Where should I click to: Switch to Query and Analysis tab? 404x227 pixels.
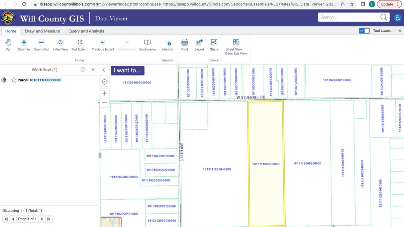pos(86,31)
